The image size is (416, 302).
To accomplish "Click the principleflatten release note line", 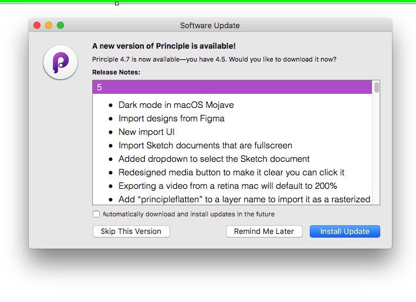I will [x=244, y=199].
